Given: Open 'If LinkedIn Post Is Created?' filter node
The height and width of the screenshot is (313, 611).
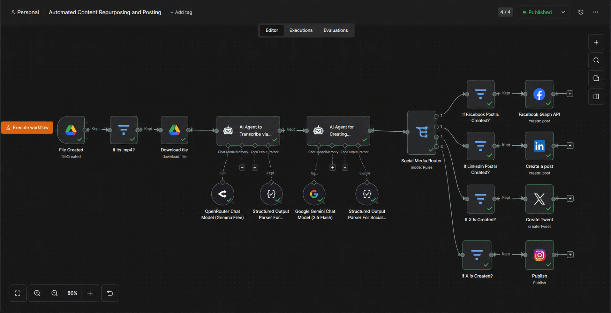Looking at the screenshot, I should pos(481,146).
